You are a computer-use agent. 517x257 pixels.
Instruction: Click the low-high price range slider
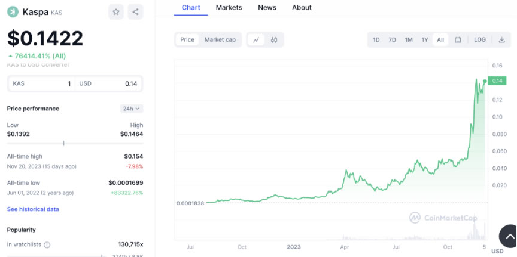click(x=75, y=143)
